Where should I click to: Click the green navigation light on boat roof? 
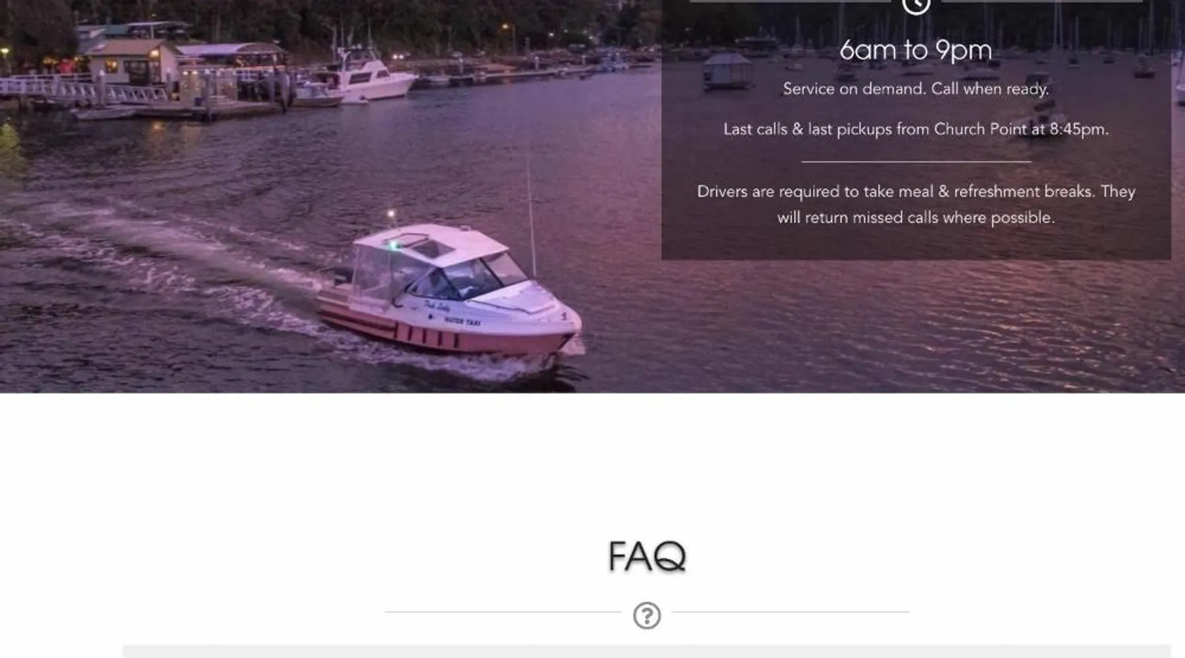tap(394, 245)
